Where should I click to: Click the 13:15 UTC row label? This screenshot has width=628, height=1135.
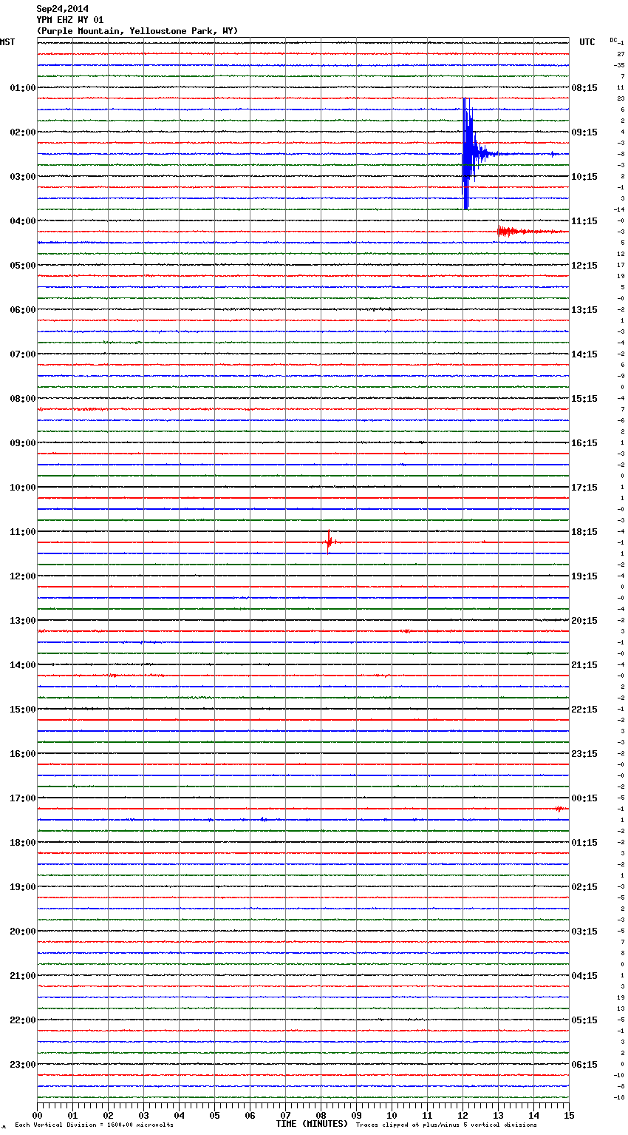(x=584, y=310)
